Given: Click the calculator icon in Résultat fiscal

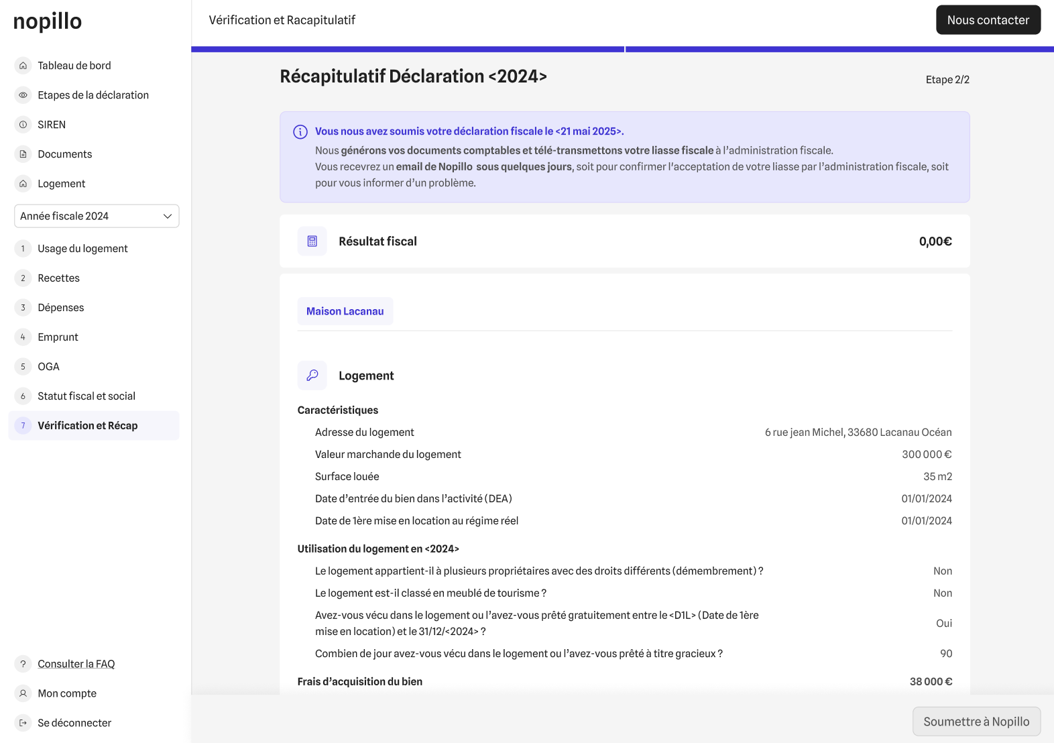Looking at the screenshot, I should [312, 241].
